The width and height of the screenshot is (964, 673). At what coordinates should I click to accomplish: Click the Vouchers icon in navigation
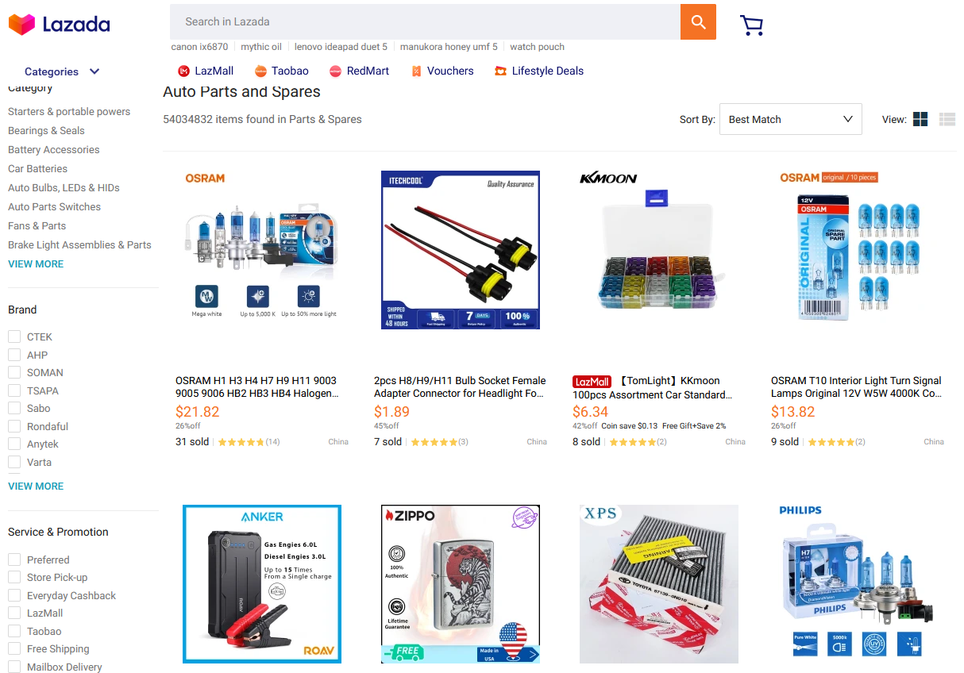[416, 71]
